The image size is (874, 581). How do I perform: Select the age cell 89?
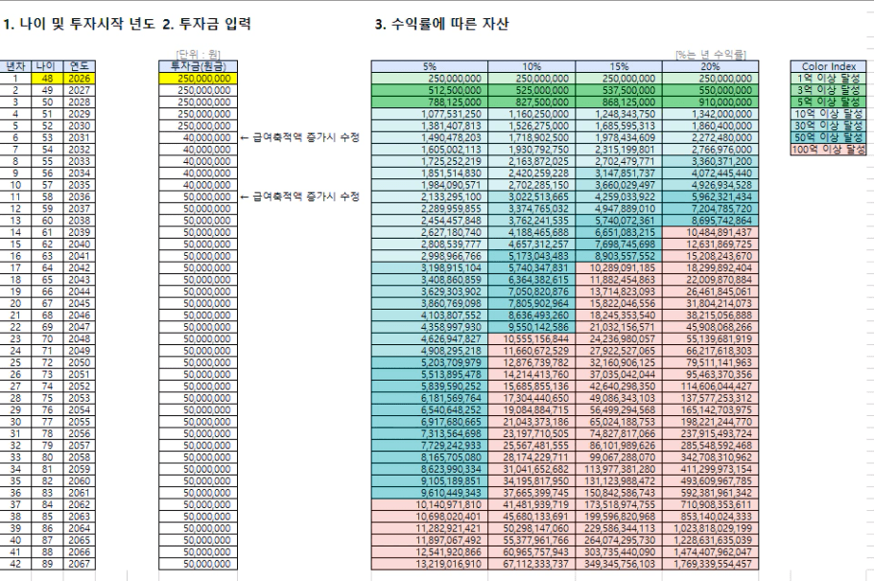point(47,564)
